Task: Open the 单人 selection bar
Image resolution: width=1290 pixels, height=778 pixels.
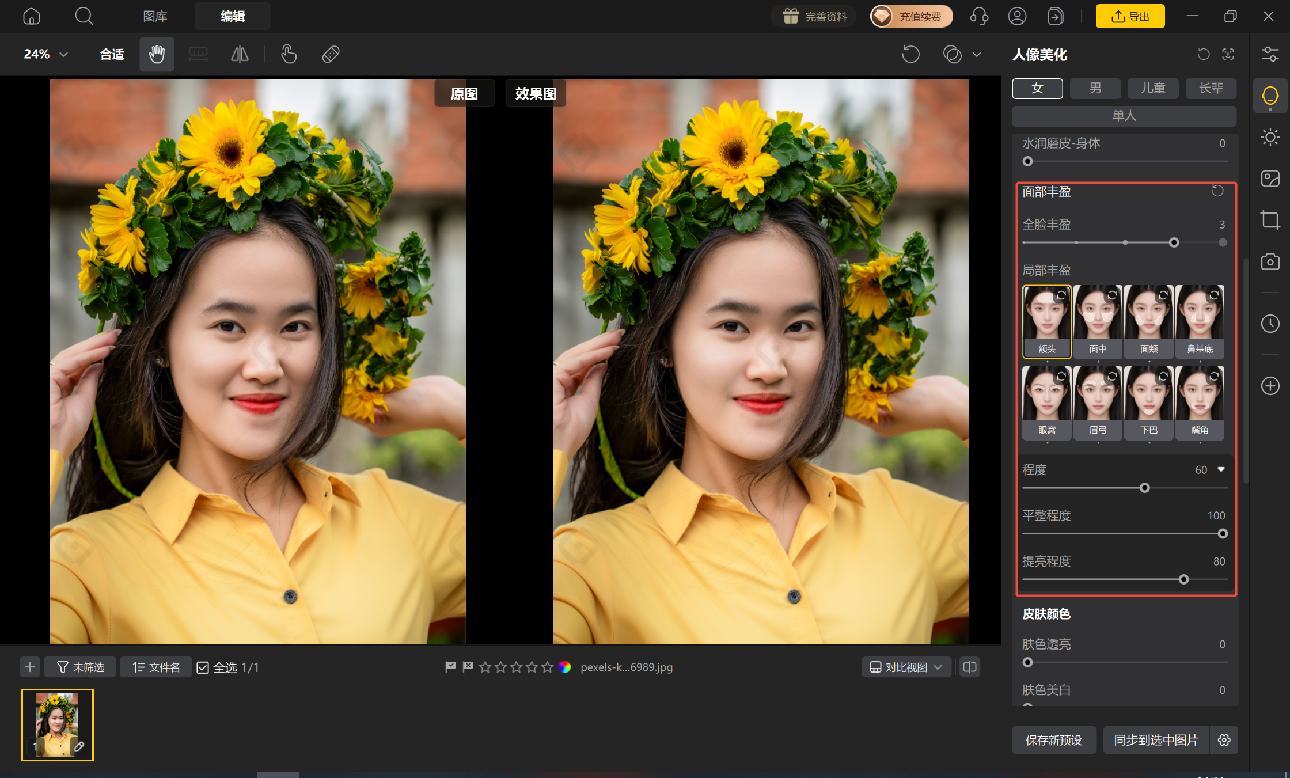Action: click(x=1124, y=116)
